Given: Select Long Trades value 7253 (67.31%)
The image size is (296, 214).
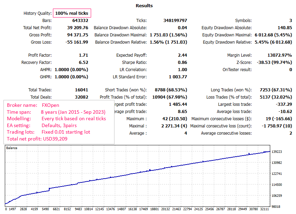Looking at the screenshot, I should 276,90.
